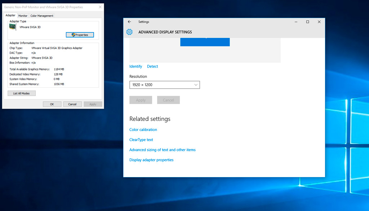369x211 pixels.
Task: Cancel the adapter properties dialog
Action: (x=72, y=104)
